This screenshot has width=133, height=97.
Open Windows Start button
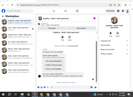click(3, 94)
